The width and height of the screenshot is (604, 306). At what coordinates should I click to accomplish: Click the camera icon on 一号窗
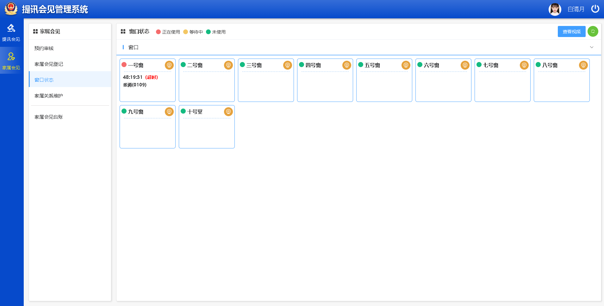coord(169,65)
